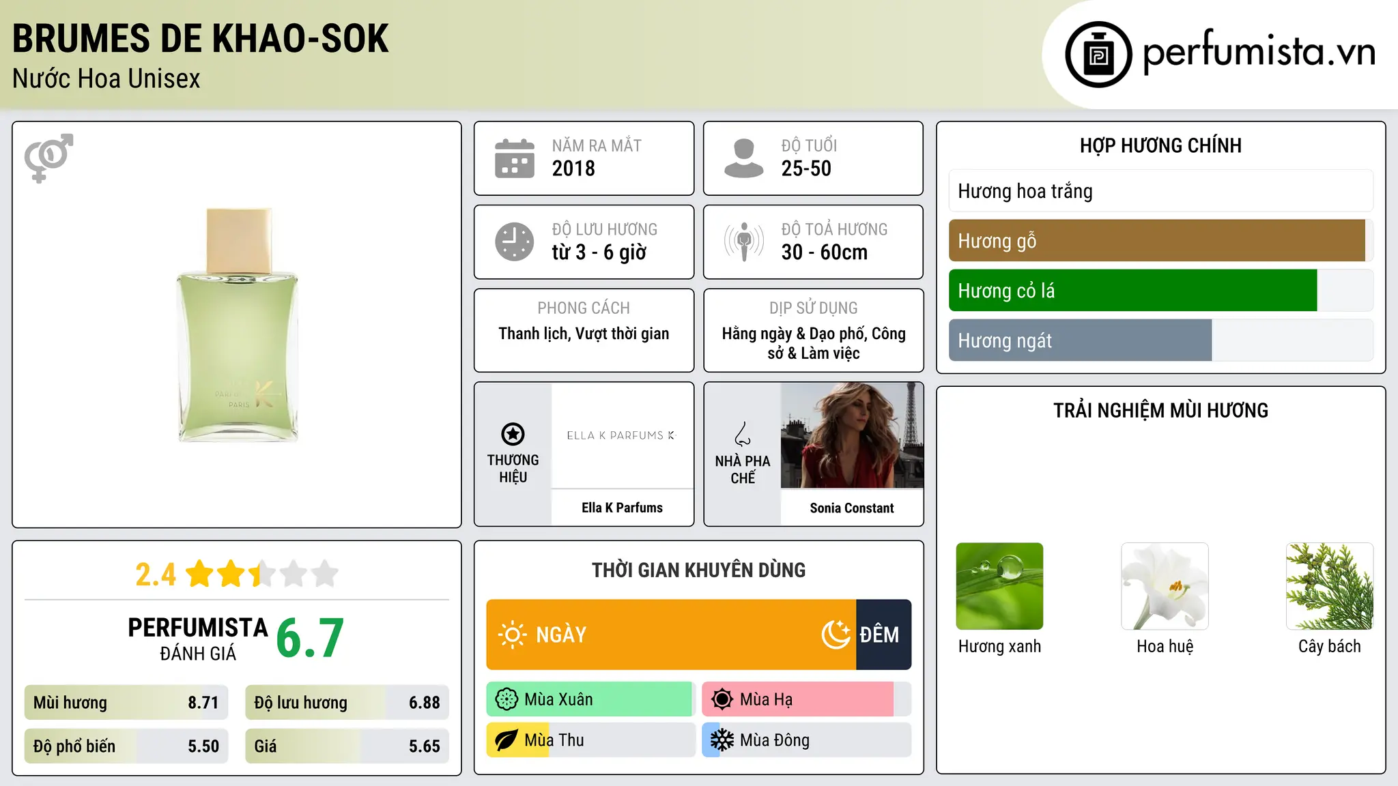Click the leaf icon for Mùa Thu
This screenshot has height=786, width=1398.
(507, 740)
